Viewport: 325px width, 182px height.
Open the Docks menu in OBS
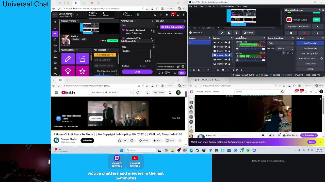click(x=208, y=6)
